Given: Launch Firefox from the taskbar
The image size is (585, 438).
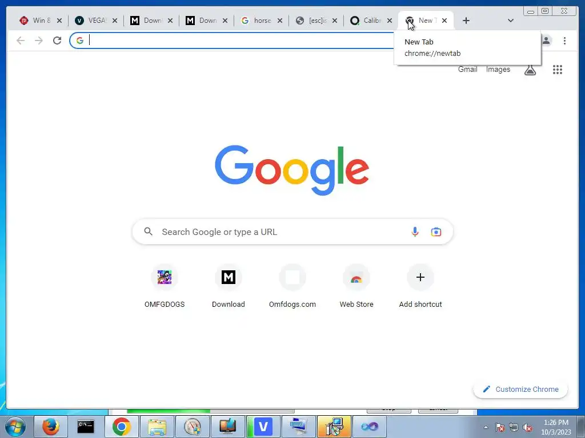Looking at the screenshot, I should [51, 427].
